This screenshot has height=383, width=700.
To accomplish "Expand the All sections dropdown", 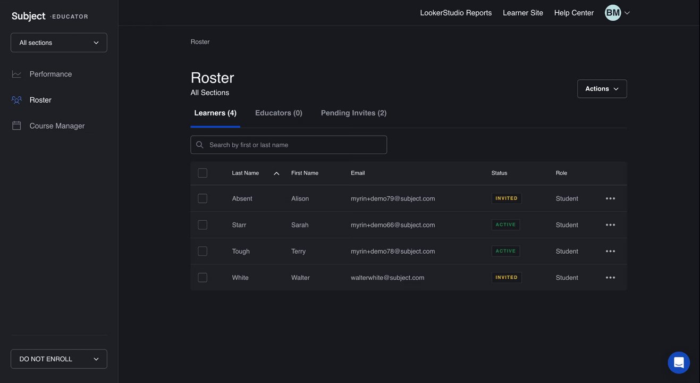I will 59,43.
